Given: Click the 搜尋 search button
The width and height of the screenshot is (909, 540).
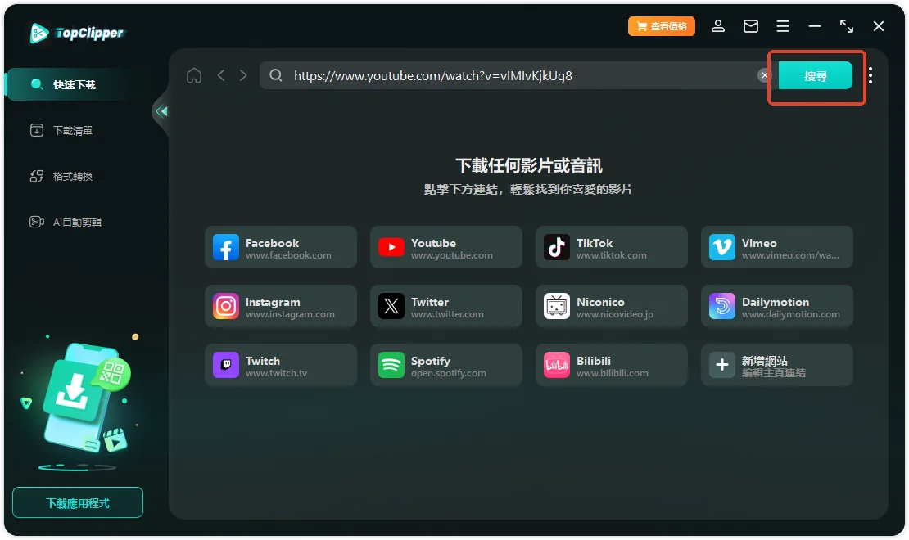Looking at the screenshot, I should 815,75.
